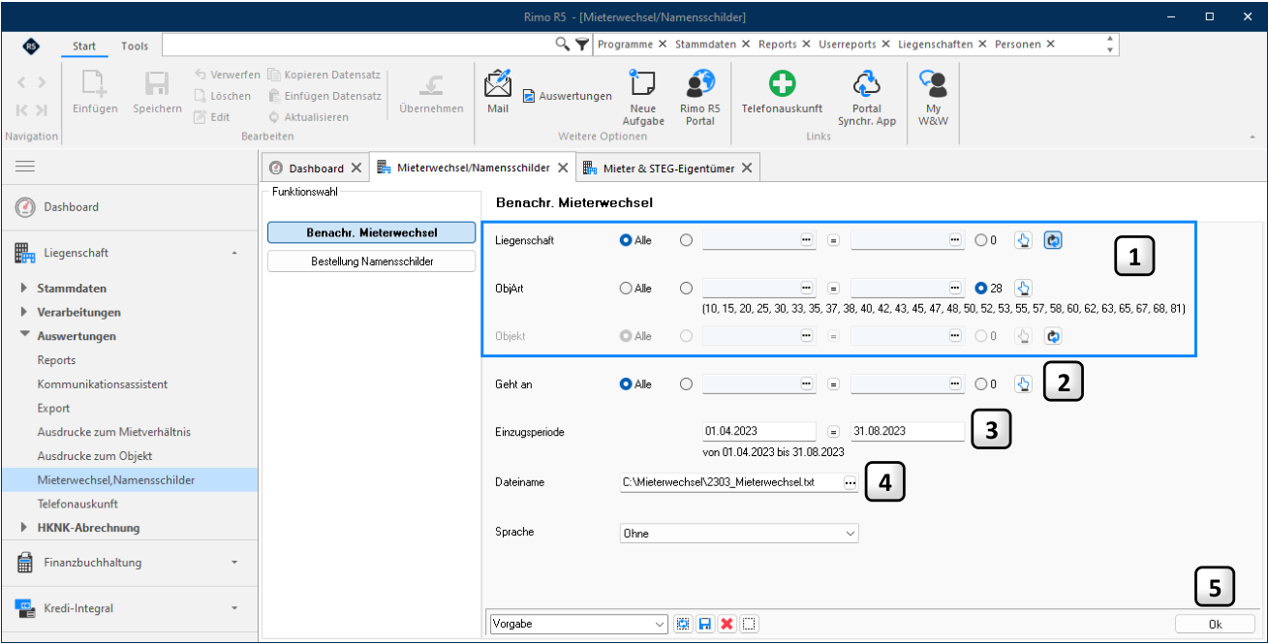Open Rimo R5 Portal
The image size is (1268, 644).
pyautogui.click(x=699, y=97)
